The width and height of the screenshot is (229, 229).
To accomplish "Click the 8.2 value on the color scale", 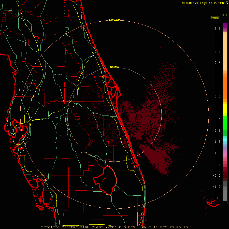I will 218,51.
